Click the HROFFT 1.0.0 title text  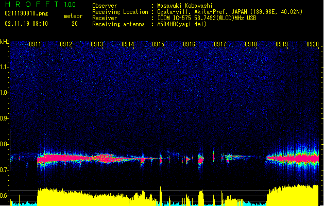tap(40, 4)
